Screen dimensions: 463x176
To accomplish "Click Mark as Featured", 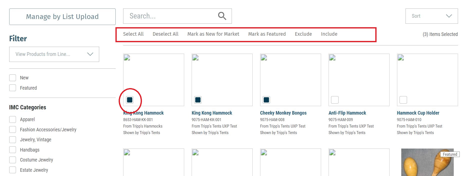I will 267,34.
